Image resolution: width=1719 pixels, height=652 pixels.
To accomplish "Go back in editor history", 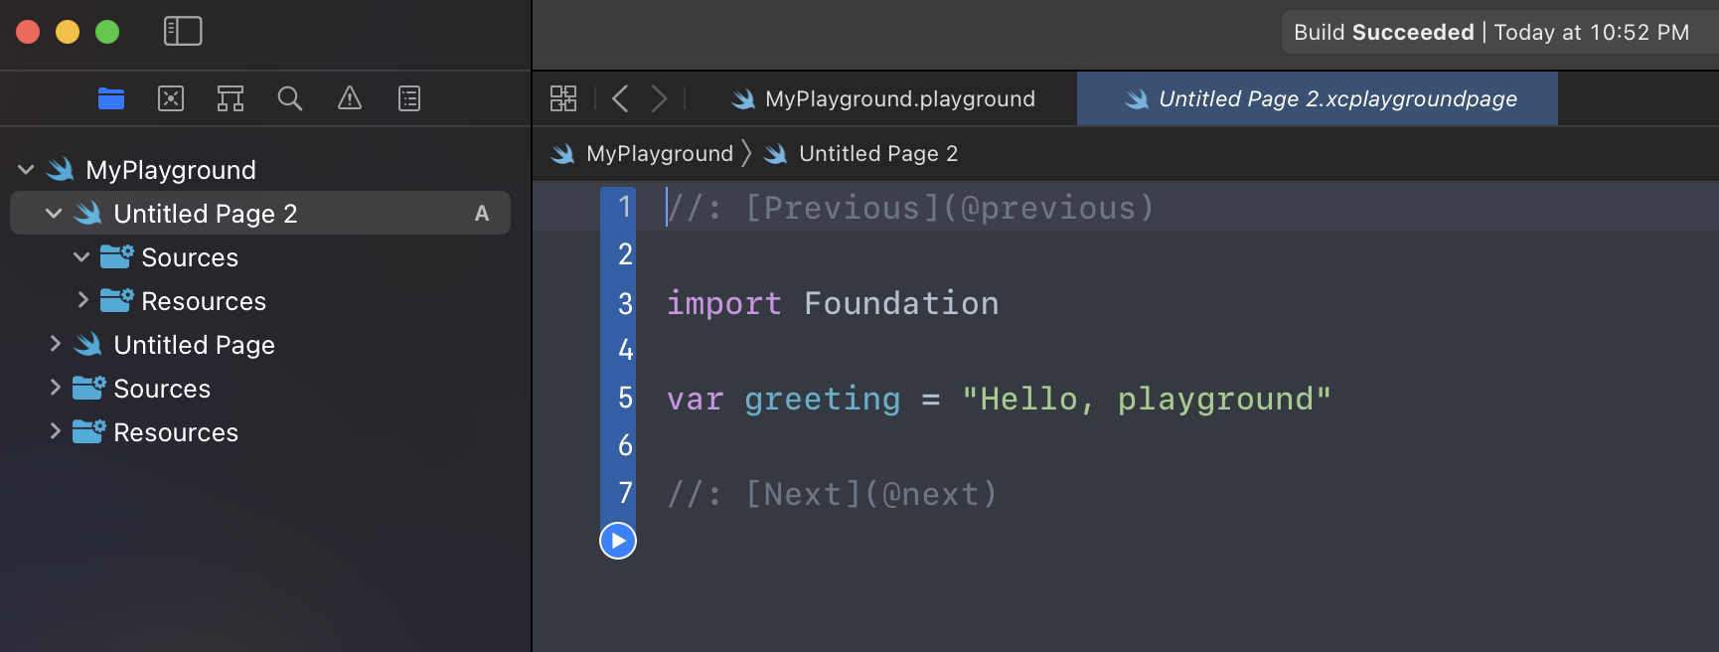I will click(x=620, y=98).
